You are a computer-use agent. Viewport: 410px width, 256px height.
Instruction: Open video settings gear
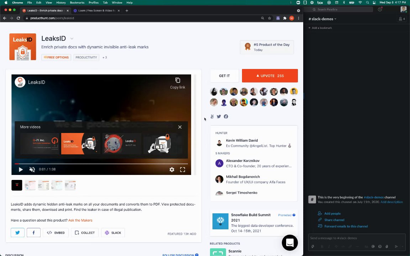[x=172, y=170]
